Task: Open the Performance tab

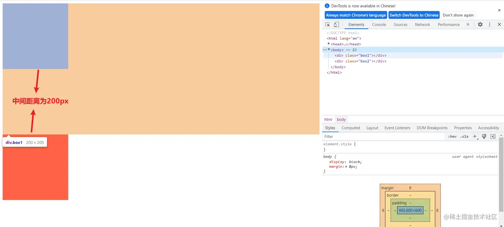Action: [x=449, y=25]
